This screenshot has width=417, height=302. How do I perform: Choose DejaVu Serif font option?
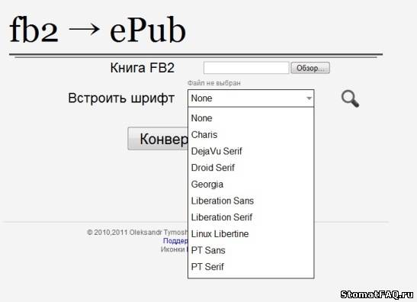[251, 151]
